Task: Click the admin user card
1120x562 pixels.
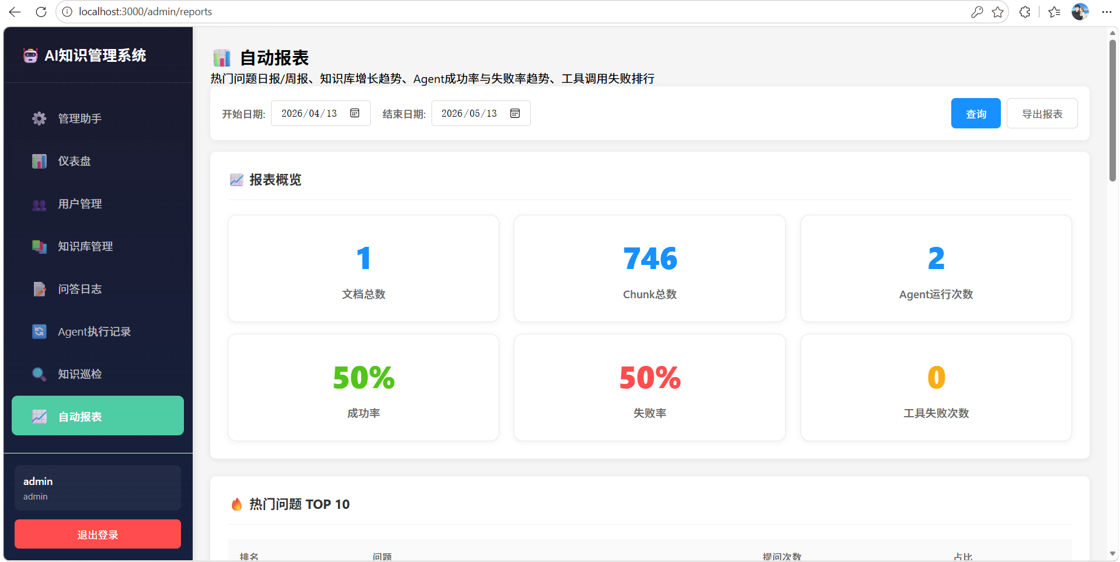Action: [98, 488]
